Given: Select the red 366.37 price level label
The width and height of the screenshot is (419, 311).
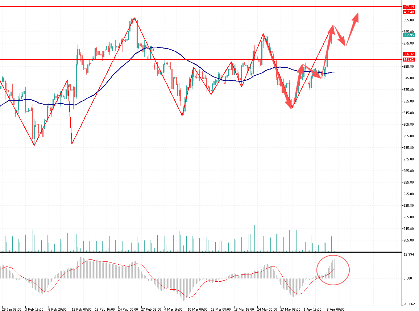Looking at the screenshot, I should (408, 54).
